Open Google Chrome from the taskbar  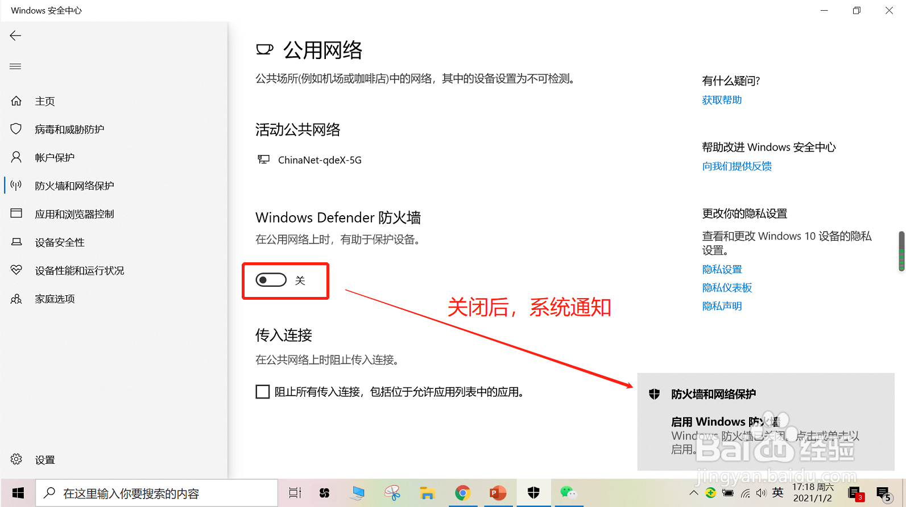pos(462,493)
